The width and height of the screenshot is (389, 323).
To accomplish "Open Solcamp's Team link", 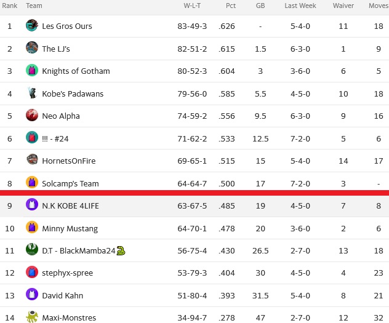I will pyautogui.click(x=70, y=184).
